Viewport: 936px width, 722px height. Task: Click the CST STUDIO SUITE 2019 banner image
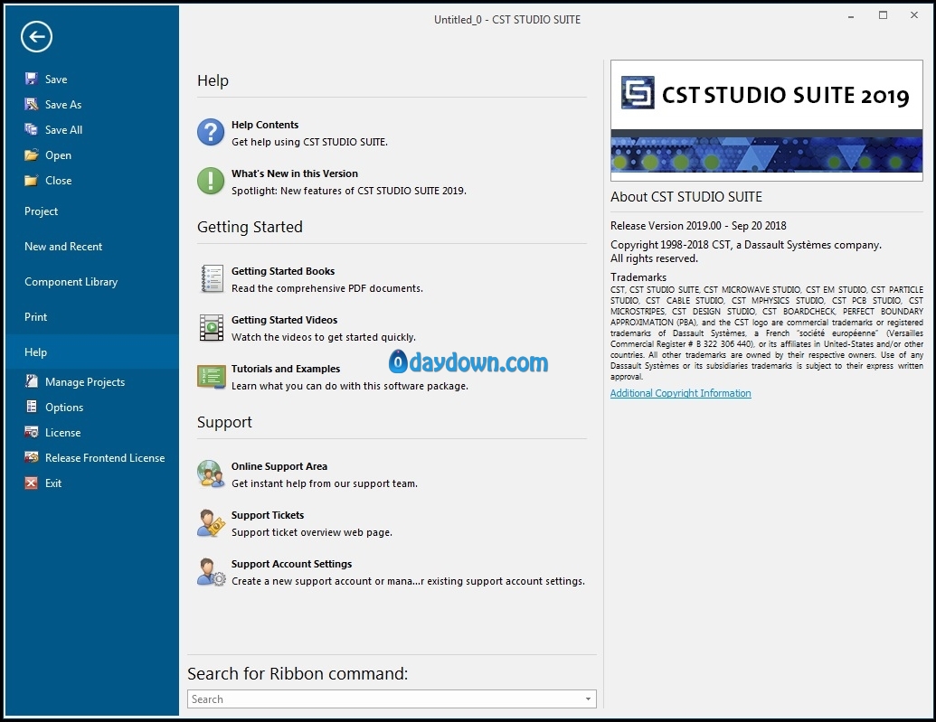767,120
